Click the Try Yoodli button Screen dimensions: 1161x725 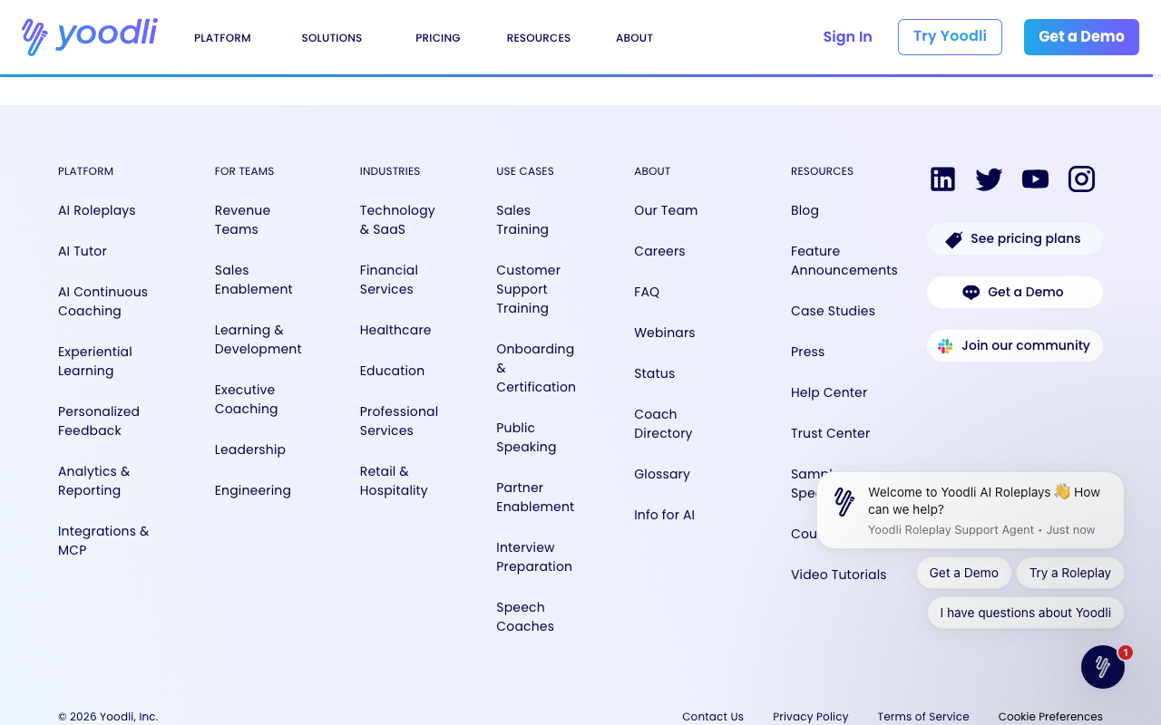coord(950,37)
